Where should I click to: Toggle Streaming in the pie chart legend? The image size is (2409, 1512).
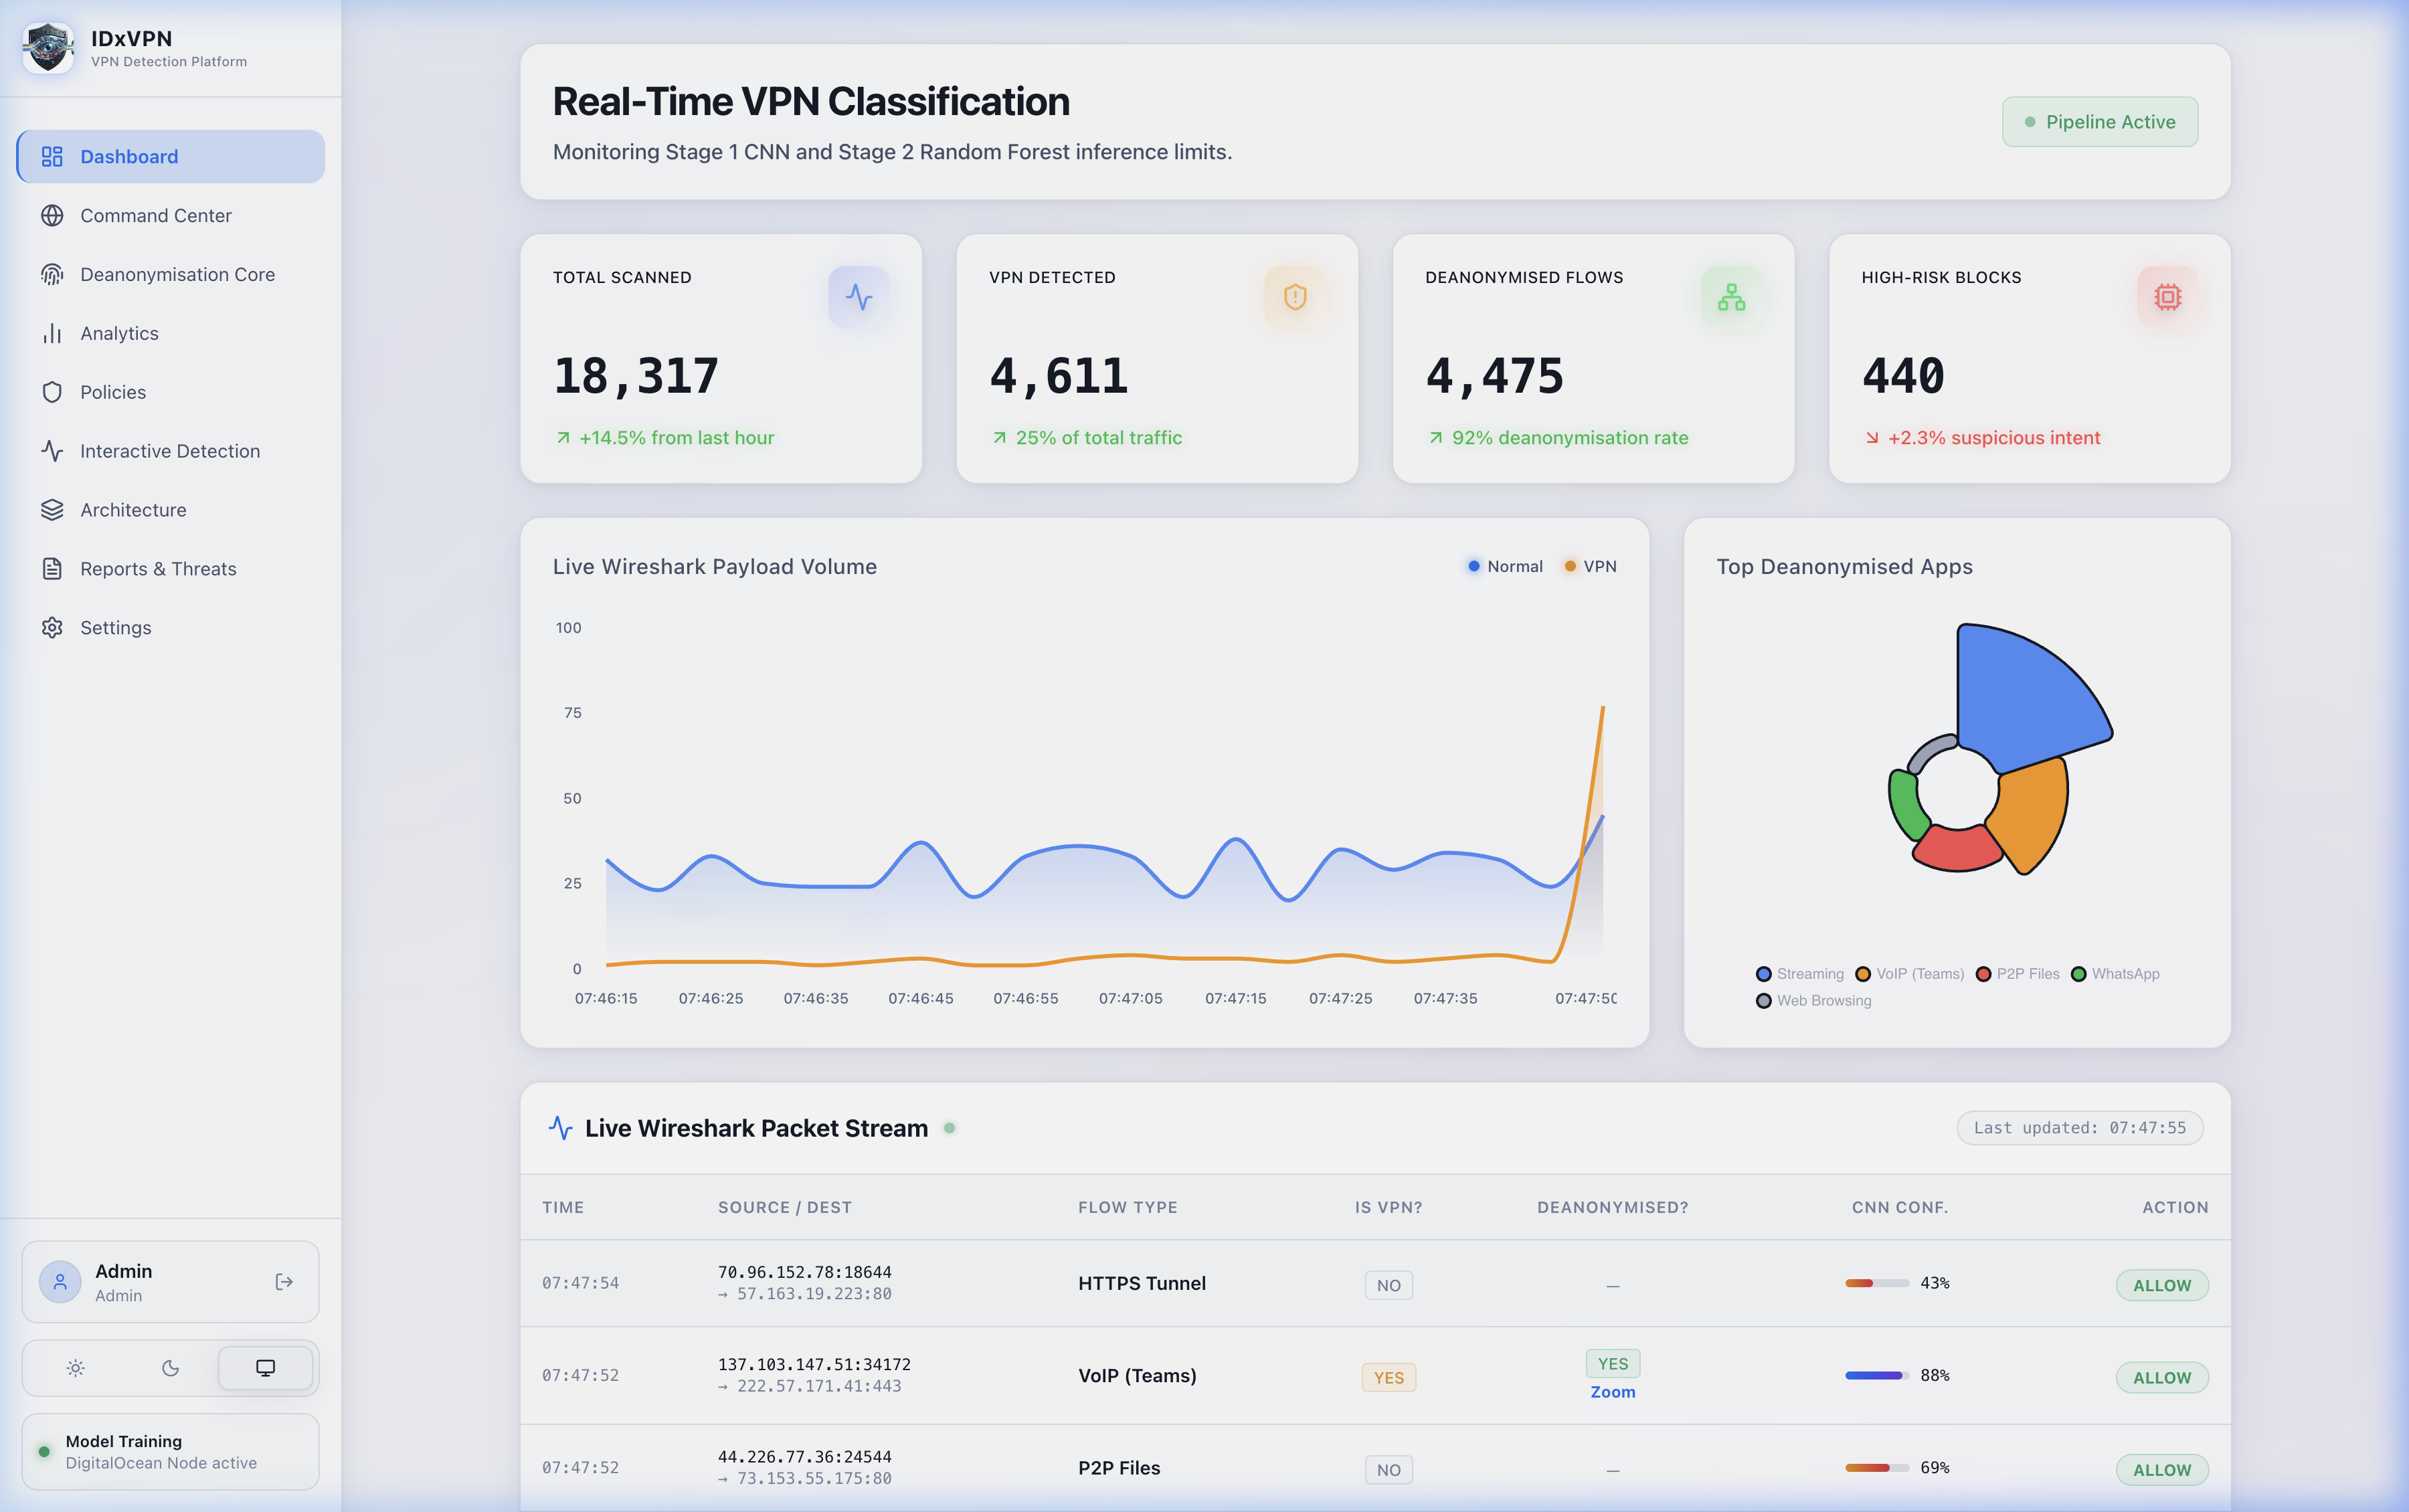(x=1799, y=974)
